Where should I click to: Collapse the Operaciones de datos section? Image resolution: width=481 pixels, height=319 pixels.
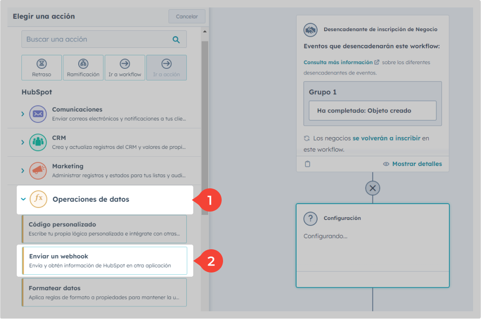click(x=23, y=199)
